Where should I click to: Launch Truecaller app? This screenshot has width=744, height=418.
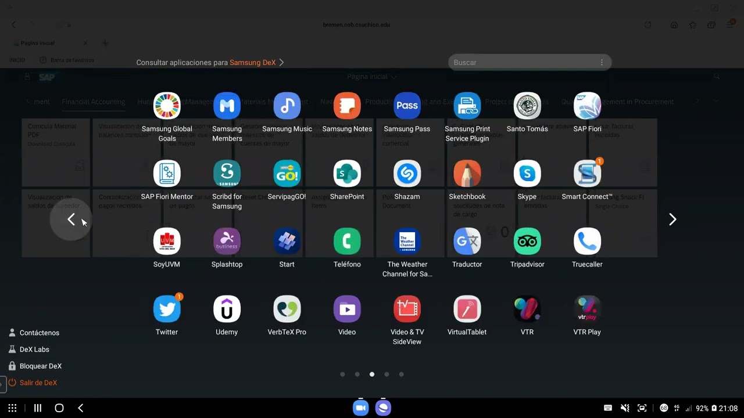(587, 242)
